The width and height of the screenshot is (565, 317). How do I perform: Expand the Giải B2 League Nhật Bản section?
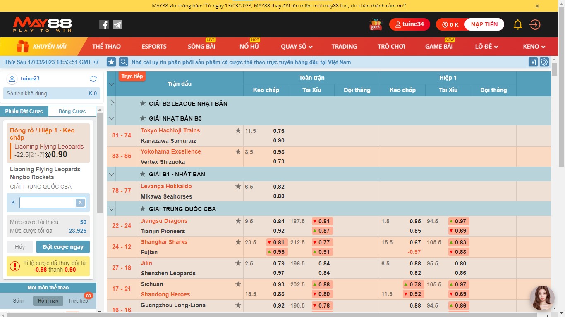point(112,103)
